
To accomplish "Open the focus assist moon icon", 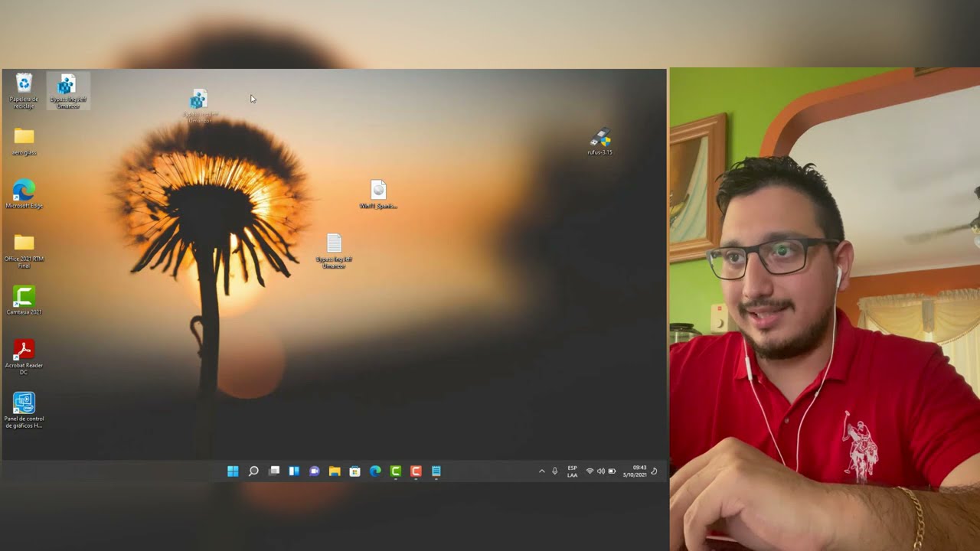I will pos(654,471).
